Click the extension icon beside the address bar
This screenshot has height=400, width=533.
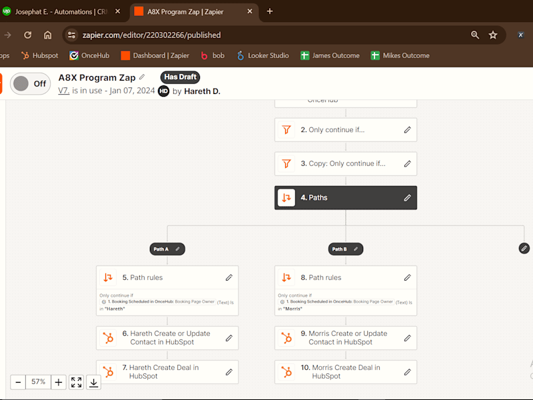(x=520, y=35)
